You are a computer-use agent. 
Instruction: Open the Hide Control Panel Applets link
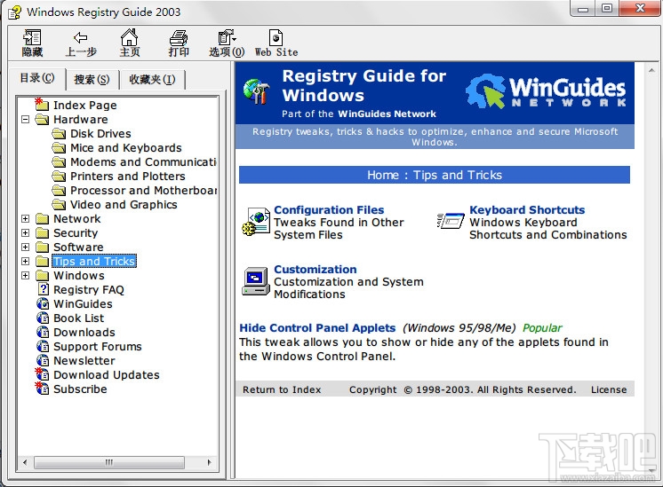point(317,328)
